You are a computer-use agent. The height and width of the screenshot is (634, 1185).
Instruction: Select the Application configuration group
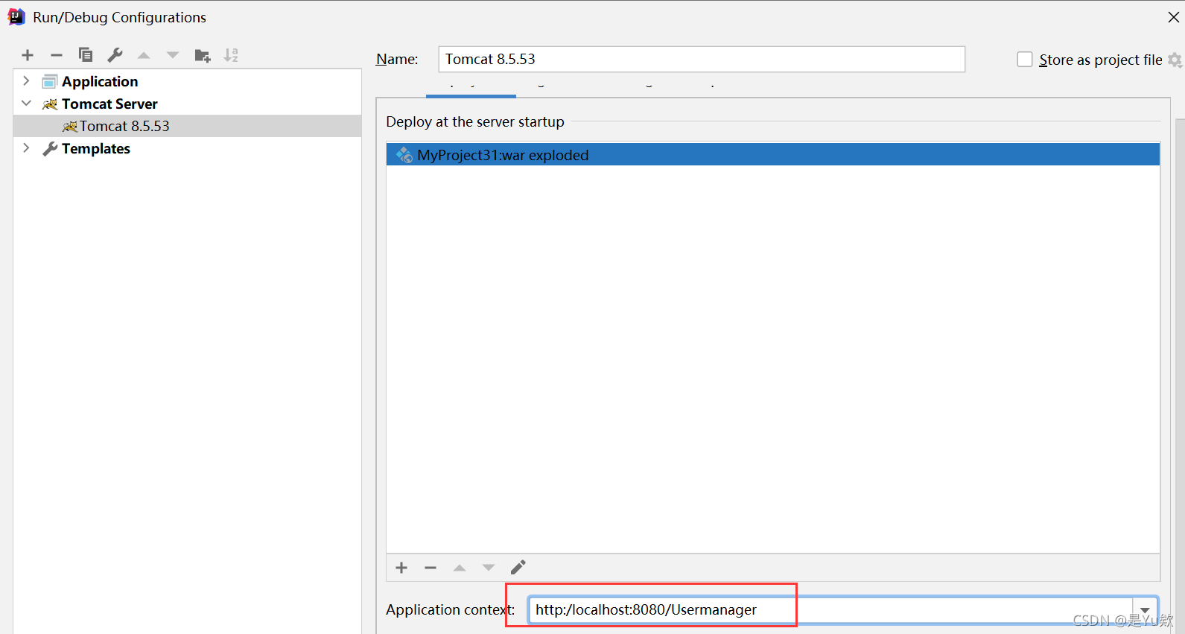[x=100, y=81]
